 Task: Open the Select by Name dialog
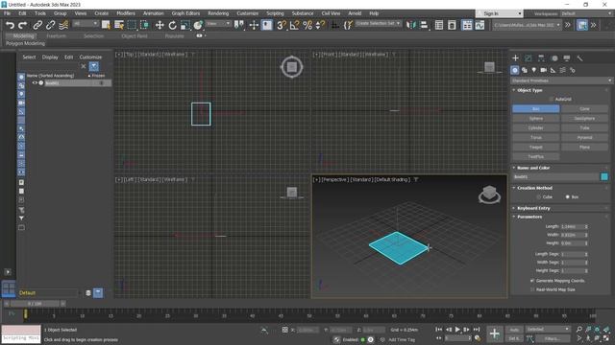point(119,26)
